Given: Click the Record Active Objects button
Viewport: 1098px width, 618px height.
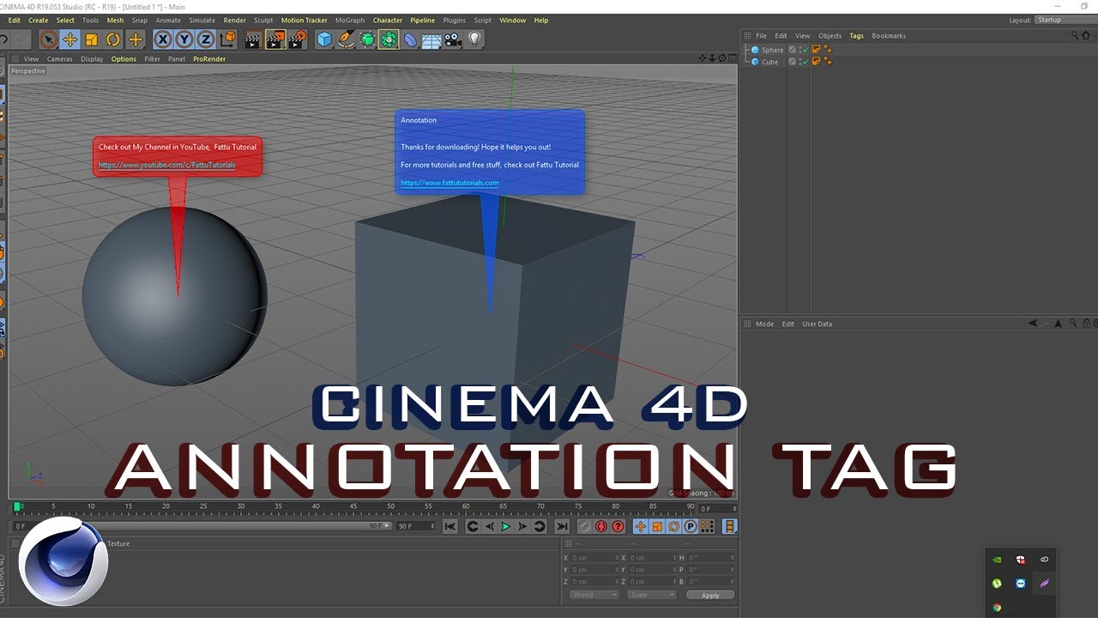Looking at the screenshot, I should tap(584, 526).
